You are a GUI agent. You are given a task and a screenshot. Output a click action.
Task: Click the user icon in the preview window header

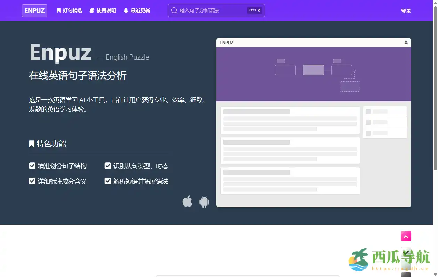pyautogui.click(x=406, y=42)
